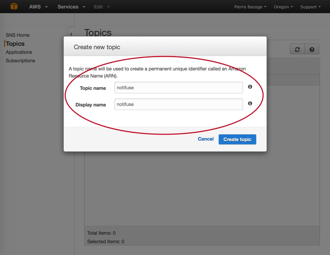Expand the Services dropdown
This screenshot has width=330, height=255.
[72, 7]
